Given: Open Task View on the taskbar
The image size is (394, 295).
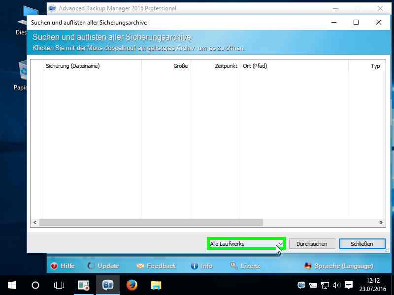Looking at the screenshot, I should point(59,285).
